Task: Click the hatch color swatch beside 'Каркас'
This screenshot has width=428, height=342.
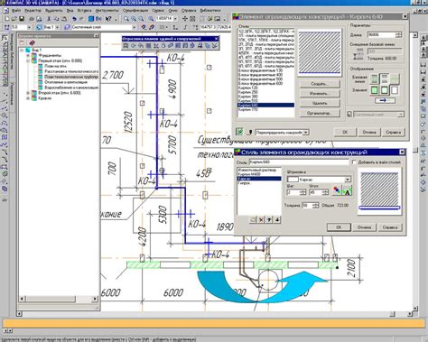Action: point(293,180)
